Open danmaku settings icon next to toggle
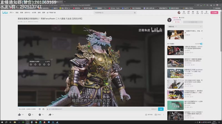222x124 pixels. click(43, 109)
